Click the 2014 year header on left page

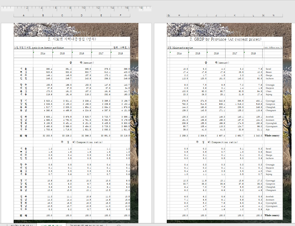tap(43, 53)
